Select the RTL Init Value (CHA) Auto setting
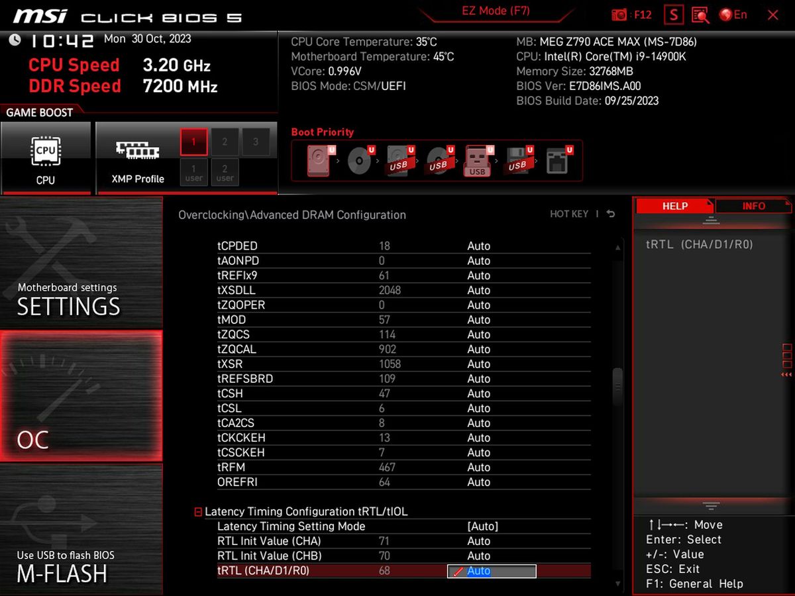 [x=478, y=541]
